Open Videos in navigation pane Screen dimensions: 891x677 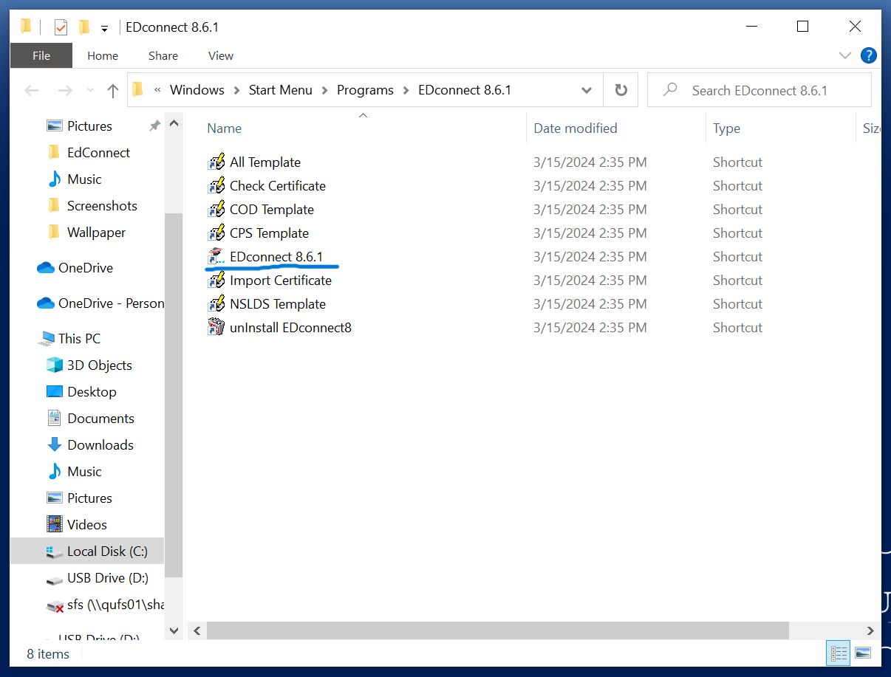click(x=77, y=525)
